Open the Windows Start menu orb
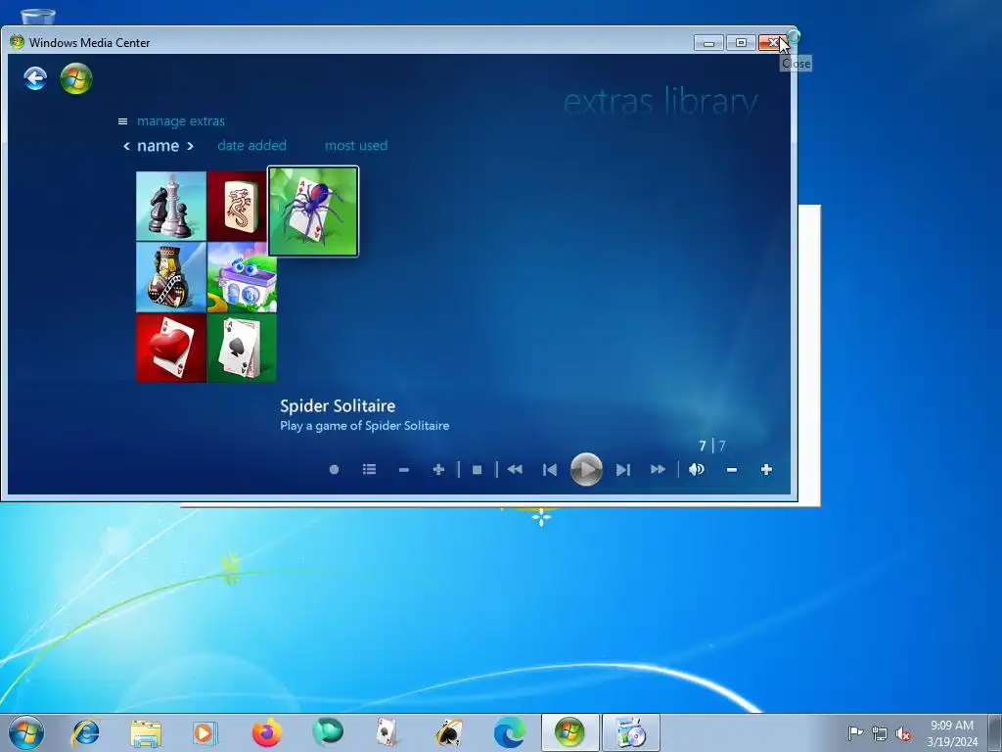Image resolution: width=1002 pixels, height=752 pixels. pyautogui.click(x=26, y=732)
